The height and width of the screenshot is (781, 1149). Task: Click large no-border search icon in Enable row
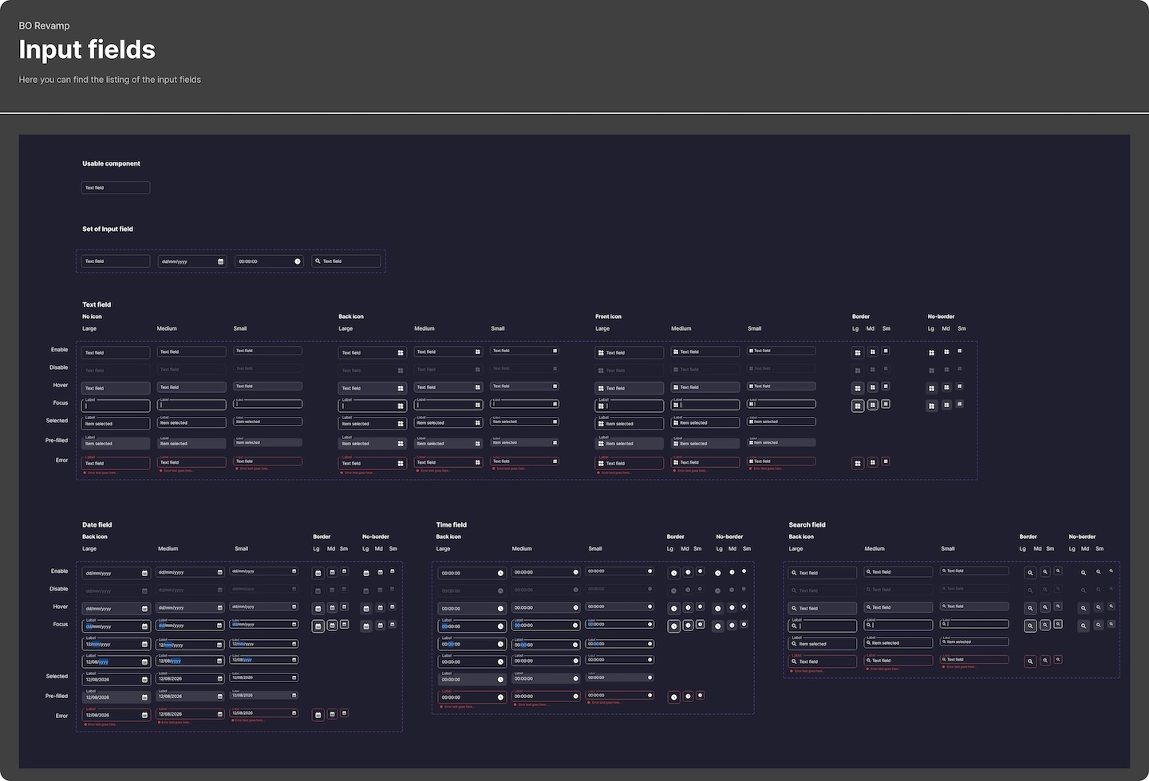tap(1084, 573)
